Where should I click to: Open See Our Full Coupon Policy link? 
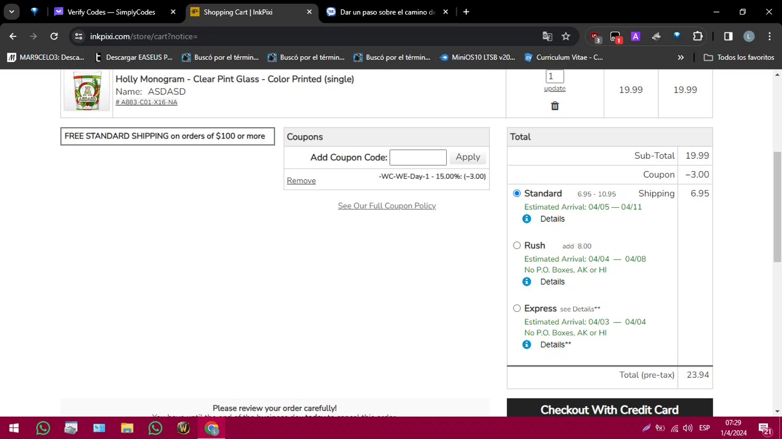[x=387, y=206]
